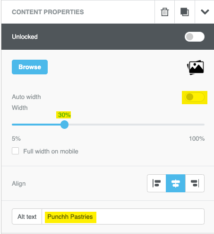214x234 pixels.
Task: Click the Full width on mobile label
Action: coord(51,151)
